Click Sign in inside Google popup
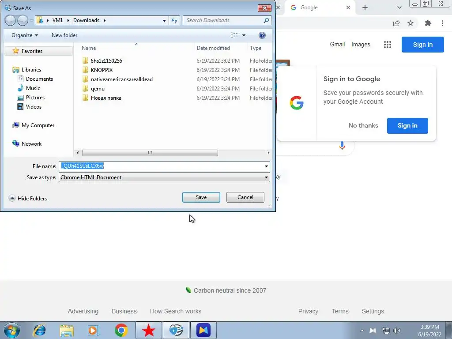 point(407,125)
